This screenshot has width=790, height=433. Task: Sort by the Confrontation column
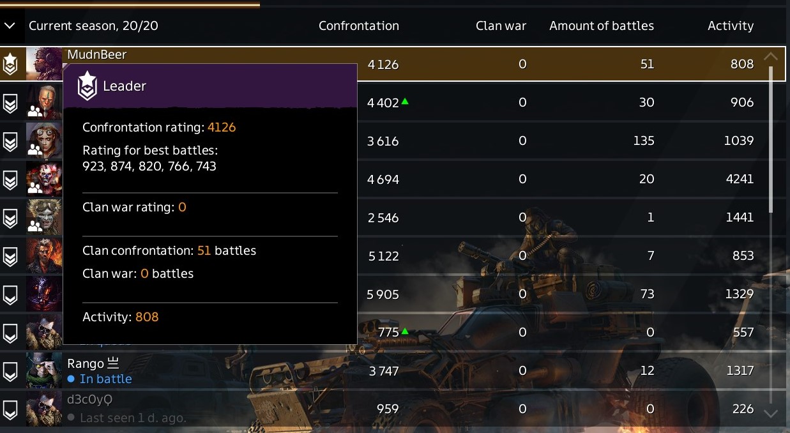tap(358, 26)
